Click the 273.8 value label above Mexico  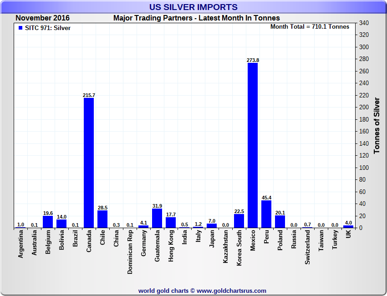(253, 60)
